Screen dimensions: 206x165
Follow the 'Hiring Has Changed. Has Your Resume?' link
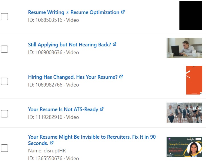[x=73, y=77]
